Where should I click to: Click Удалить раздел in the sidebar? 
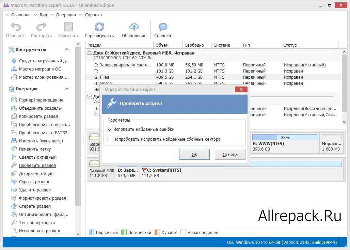[x=35, y=190]
